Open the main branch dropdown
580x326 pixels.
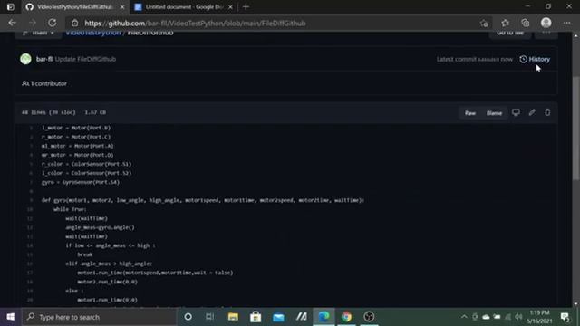[x=38, y=33]
